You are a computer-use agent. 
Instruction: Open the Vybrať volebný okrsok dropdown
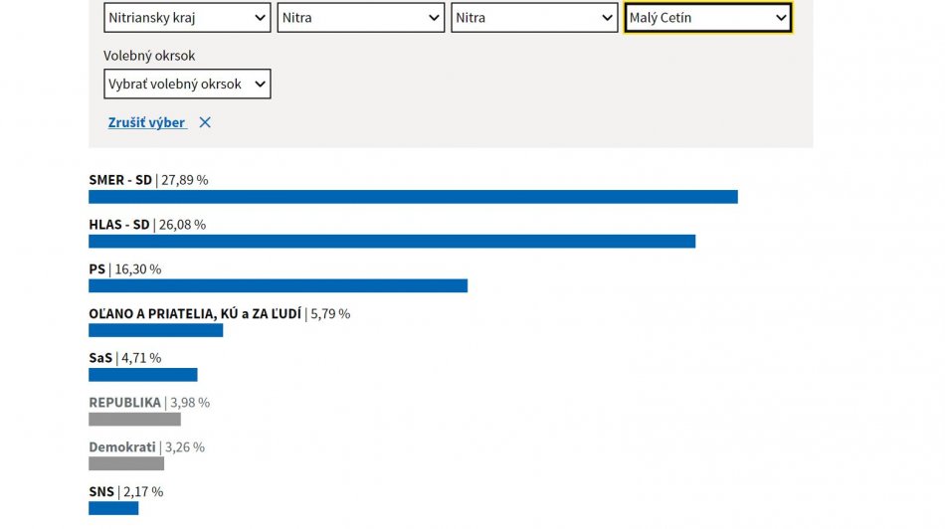click(x=187, y=85)
